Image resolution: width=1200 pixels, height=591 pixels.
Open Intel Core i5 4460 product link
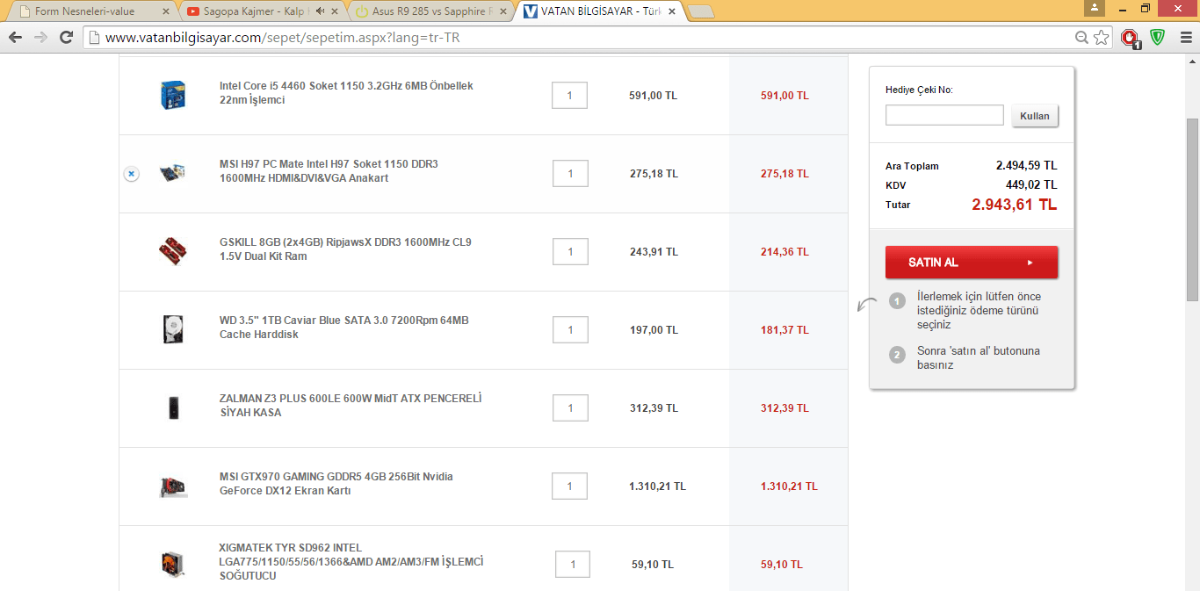point(346,93)
